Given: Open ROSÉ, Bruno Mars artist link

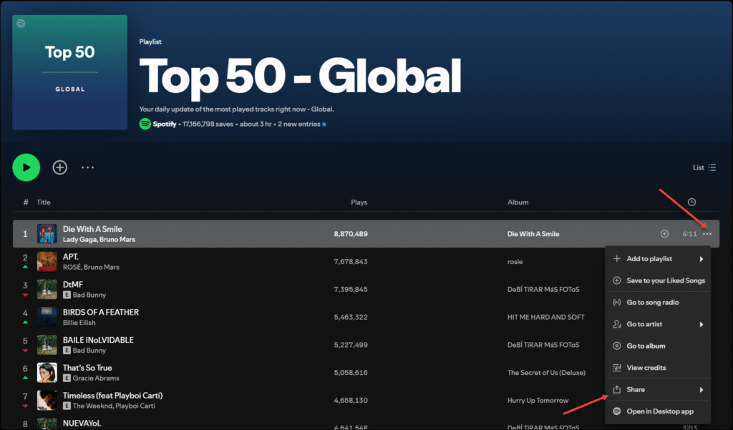Looking at the screenshot, I should pos(91,268).
